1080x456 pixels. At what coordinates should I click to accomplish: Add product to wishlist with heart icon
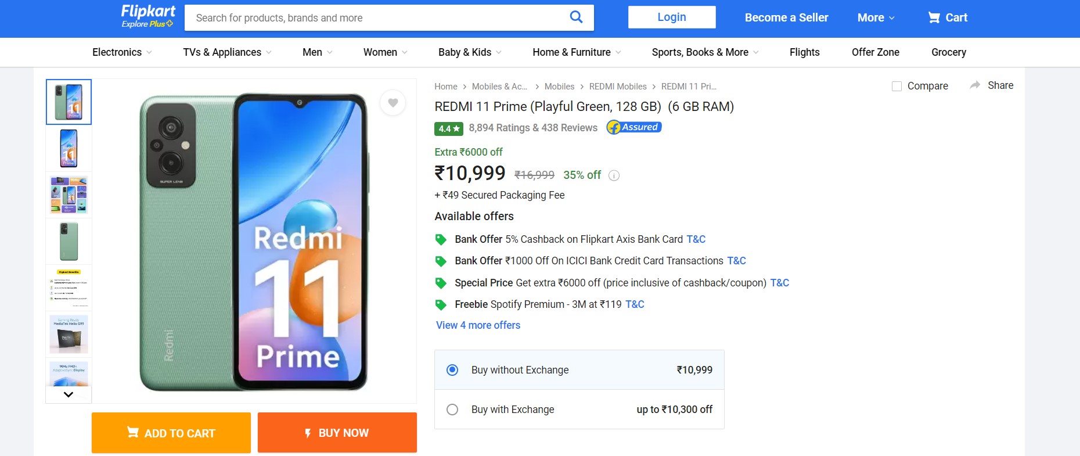pyautogui.click(x=393, y=103)
